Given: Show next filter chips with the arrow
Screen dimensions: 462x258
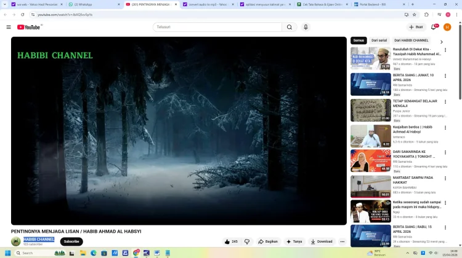Looking at the screenshot, I should tap(442, 42).
